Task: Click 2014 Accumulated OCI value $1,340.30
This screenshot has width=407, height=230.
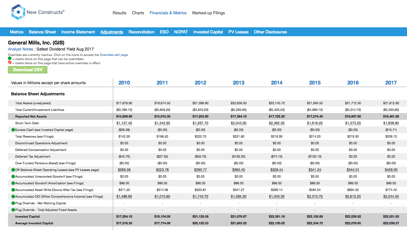Action: pos(277,197)
